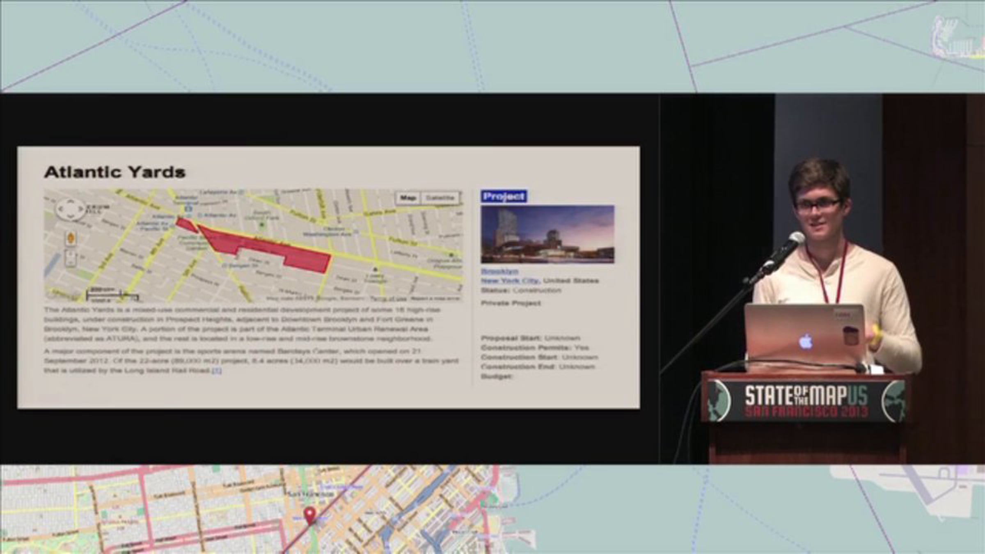Click the blue Project heading label
This screenshot has width=985, height=554.
click(504, 197)
